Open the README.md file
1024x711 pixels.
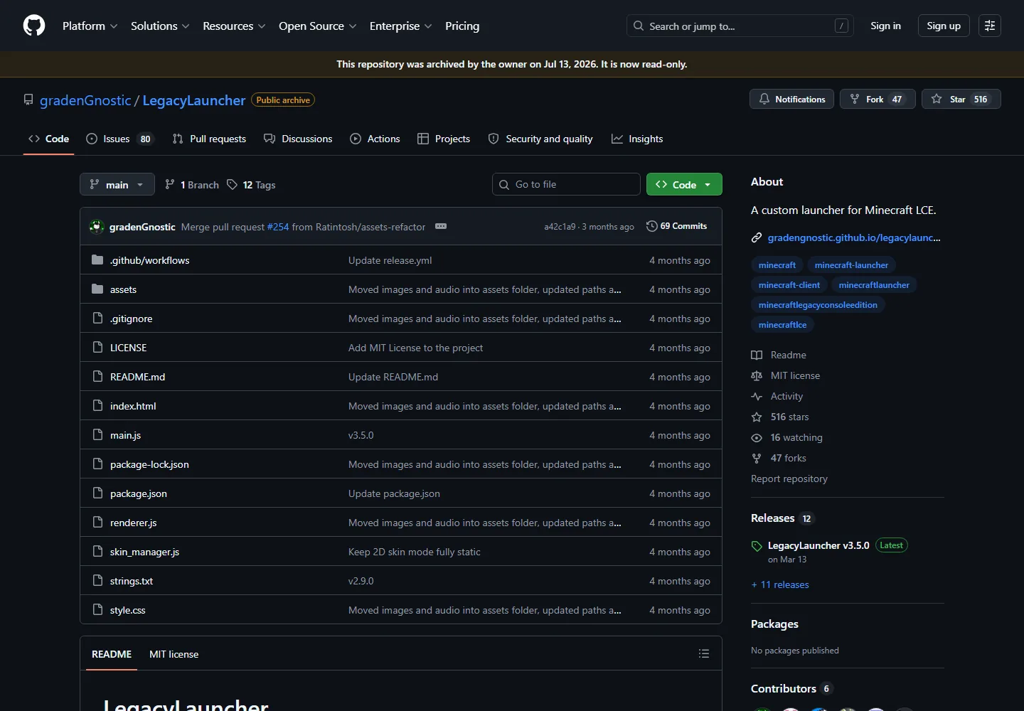pyautogui.click(x=137, y=377)
